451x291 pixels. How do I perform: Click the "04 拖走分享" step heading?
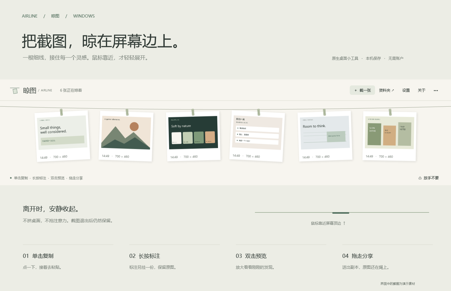358,256
